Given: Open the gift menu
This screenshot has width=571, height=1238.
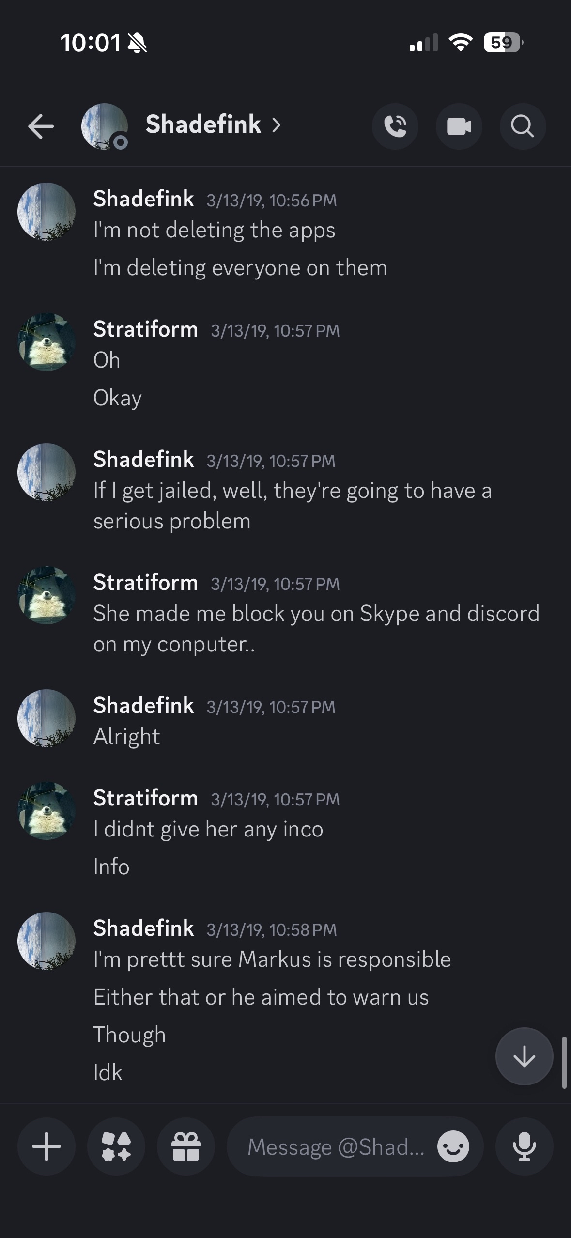Looking at the screenshot, I should point(186,1146).
